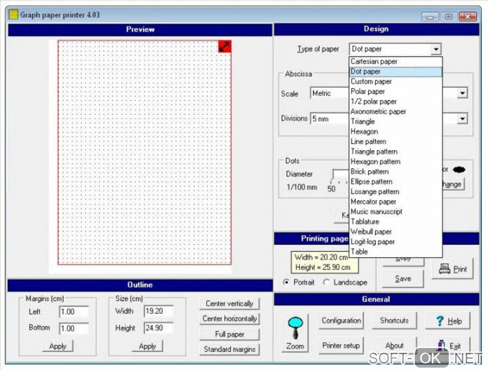Image resolution: width=488 pixels, height=370 pixels.
Task: Click the black dot color swatch
Action: (459, 169)
